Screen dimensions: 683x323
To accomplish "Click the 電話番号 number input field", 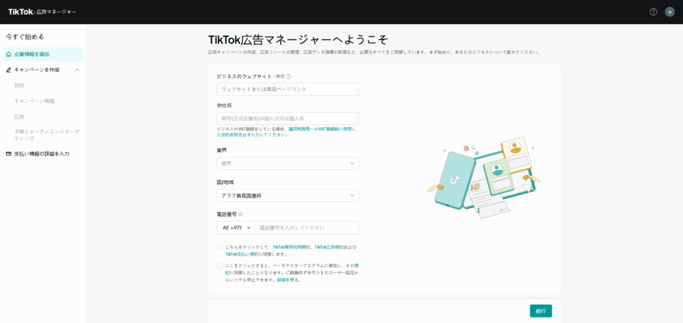I will (x=307, y=227).
